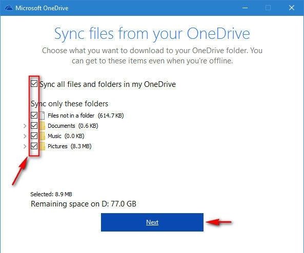Uncheck the Documents folder checkbox

[x=34, y=126]
